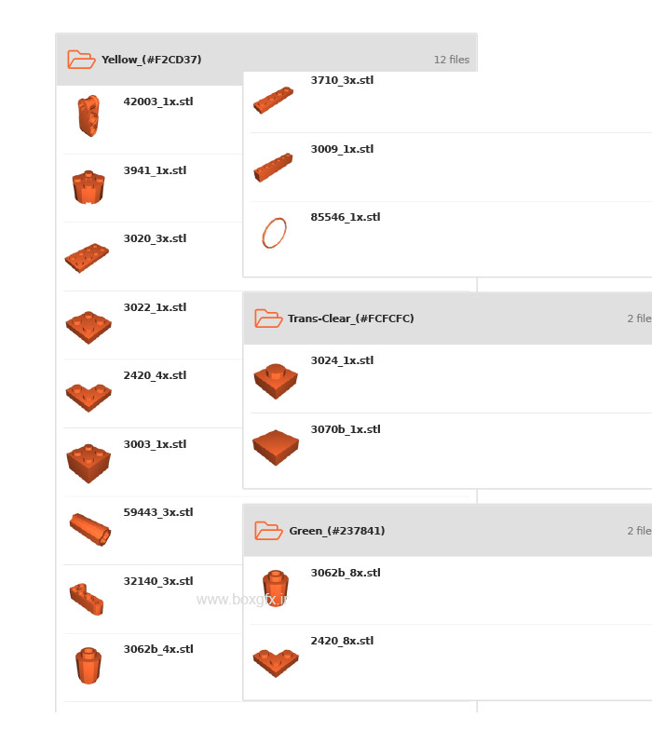The width and height of the screenshot is (652, 745).
Task: Open the 2420_8x.stl file in Green
Action: click(x=342, y=641)
